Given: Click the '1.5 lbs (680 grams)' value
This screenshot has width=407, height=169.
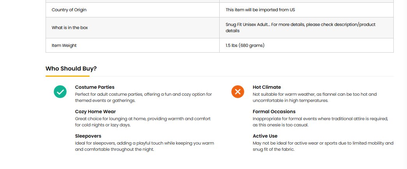Looking at the screenshot, I should tap(245, 45).
